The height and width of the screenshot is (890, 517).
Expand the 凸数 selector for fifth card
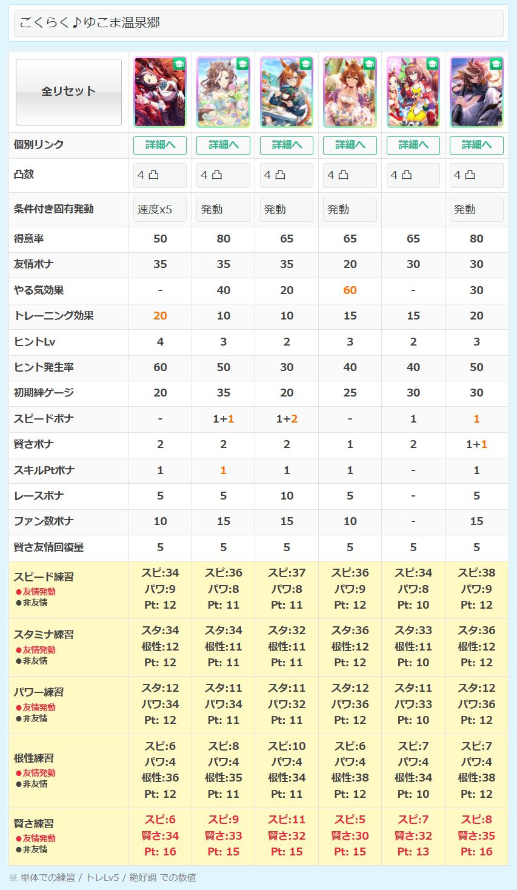point(413,175)
